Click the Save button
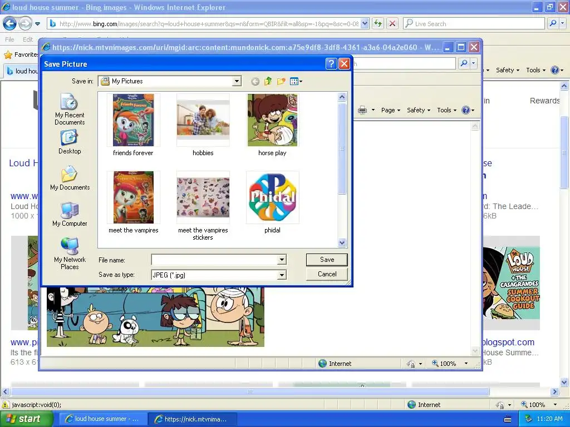 click(327, 260)
